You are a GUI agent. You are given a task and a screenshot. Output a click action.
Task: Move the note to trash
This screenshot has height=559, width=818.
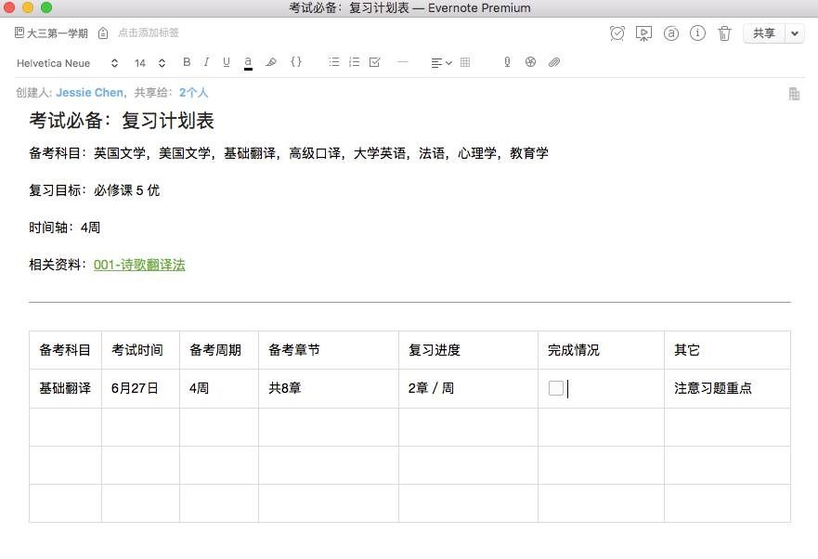(724, 33)
